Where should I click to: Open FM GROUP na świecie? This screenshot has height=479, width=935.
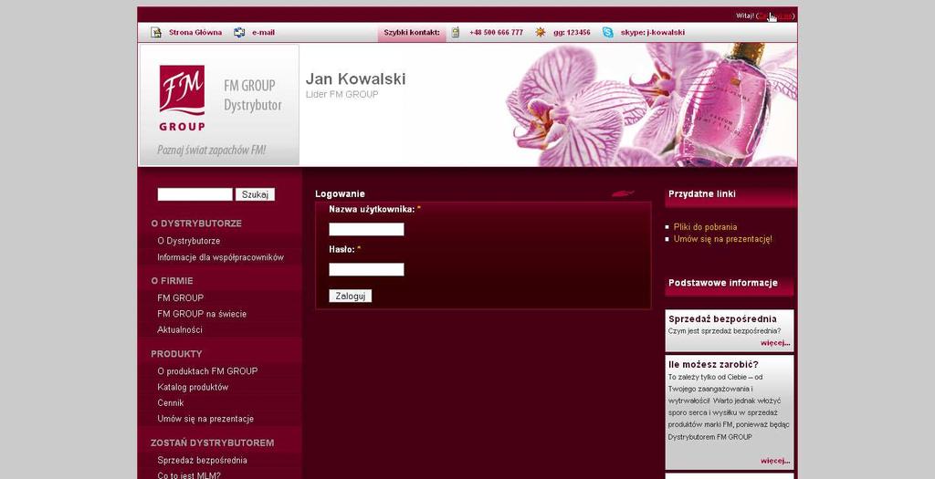[x=202, y=313]
